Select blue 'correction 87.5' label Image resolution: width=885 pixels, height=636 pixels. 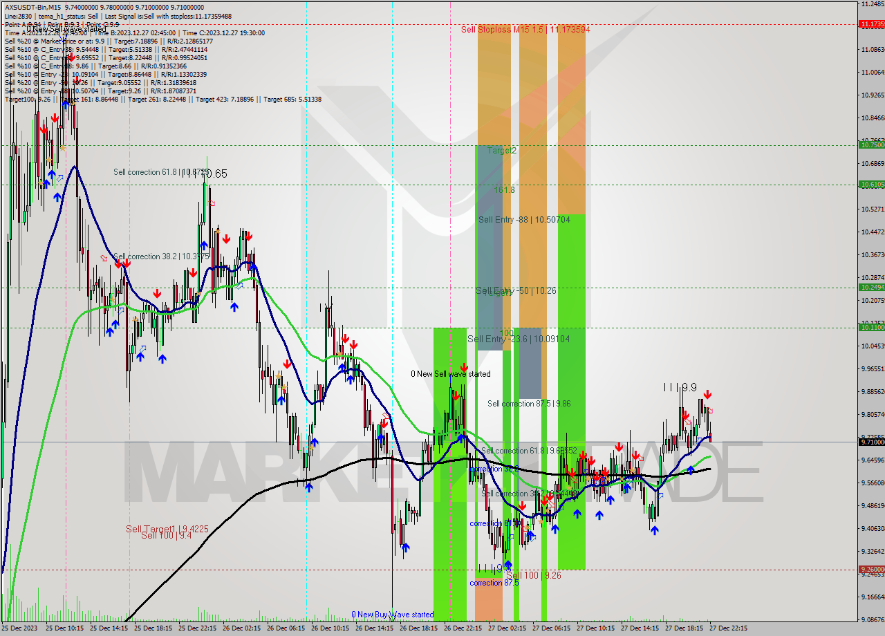pyautogui.click(x=494, y=583)
